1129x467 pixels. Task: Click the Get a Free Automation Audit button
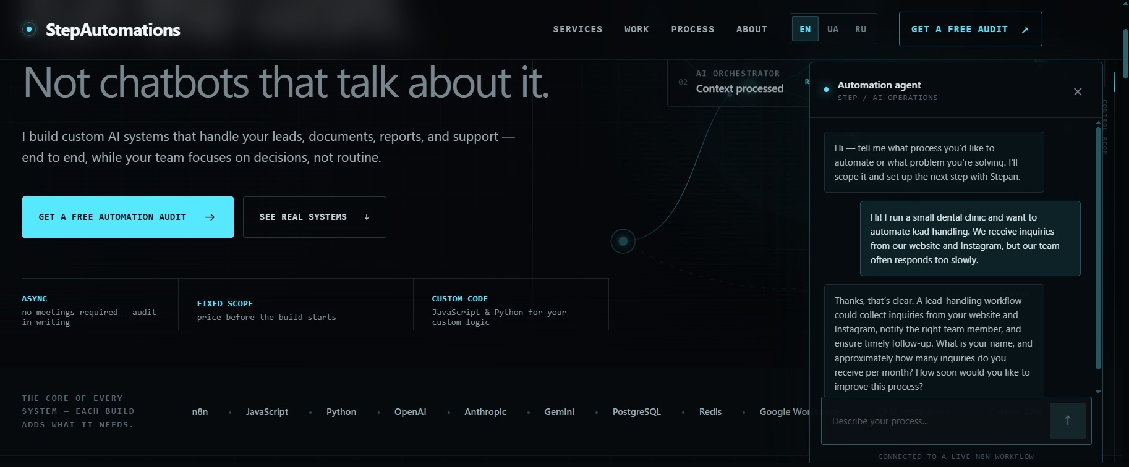click(128, 217)
